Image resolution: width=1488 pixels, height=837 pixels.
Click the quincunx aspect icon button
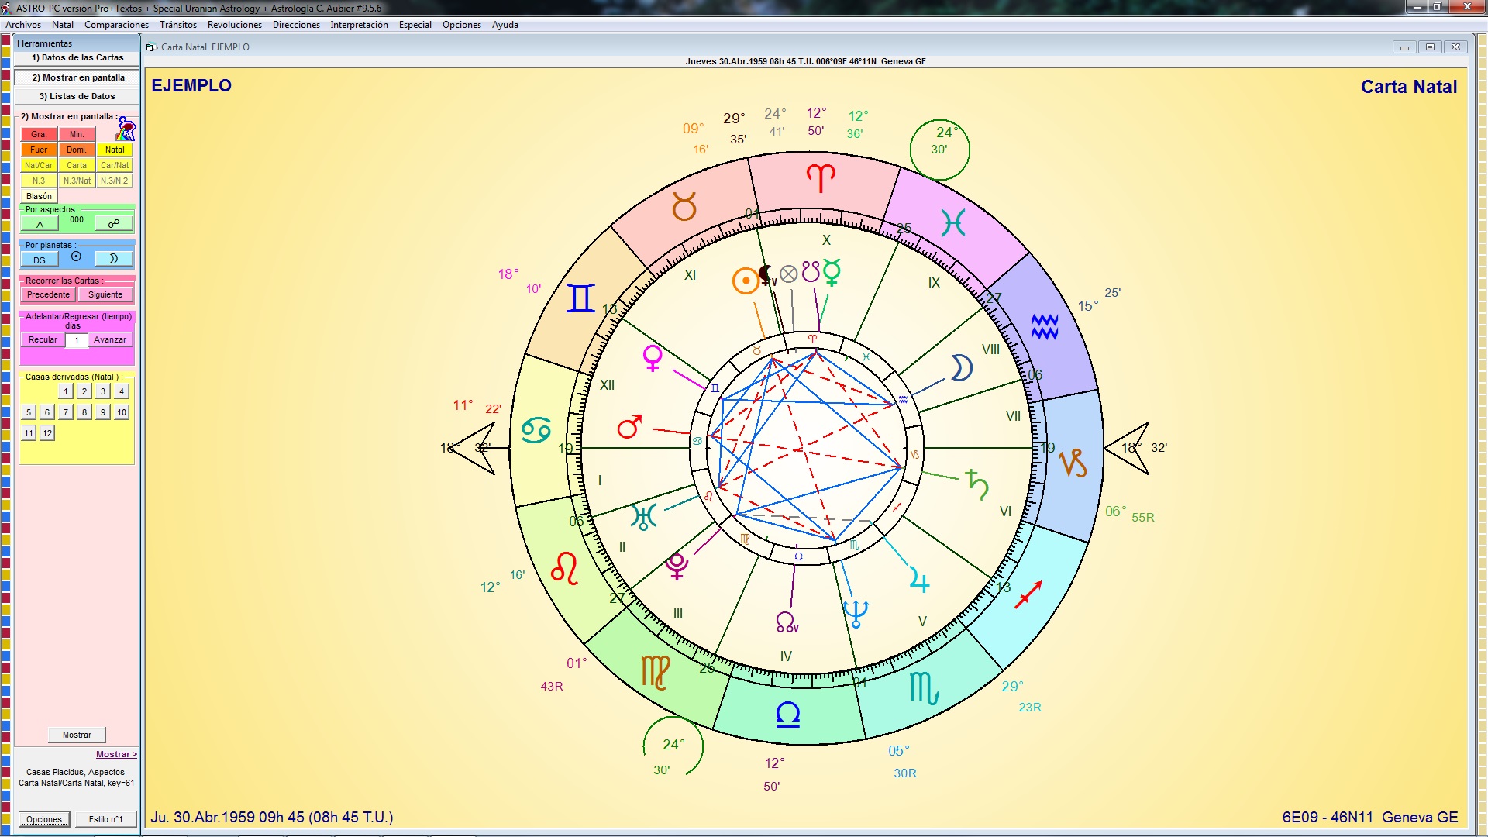click(40, 224)
